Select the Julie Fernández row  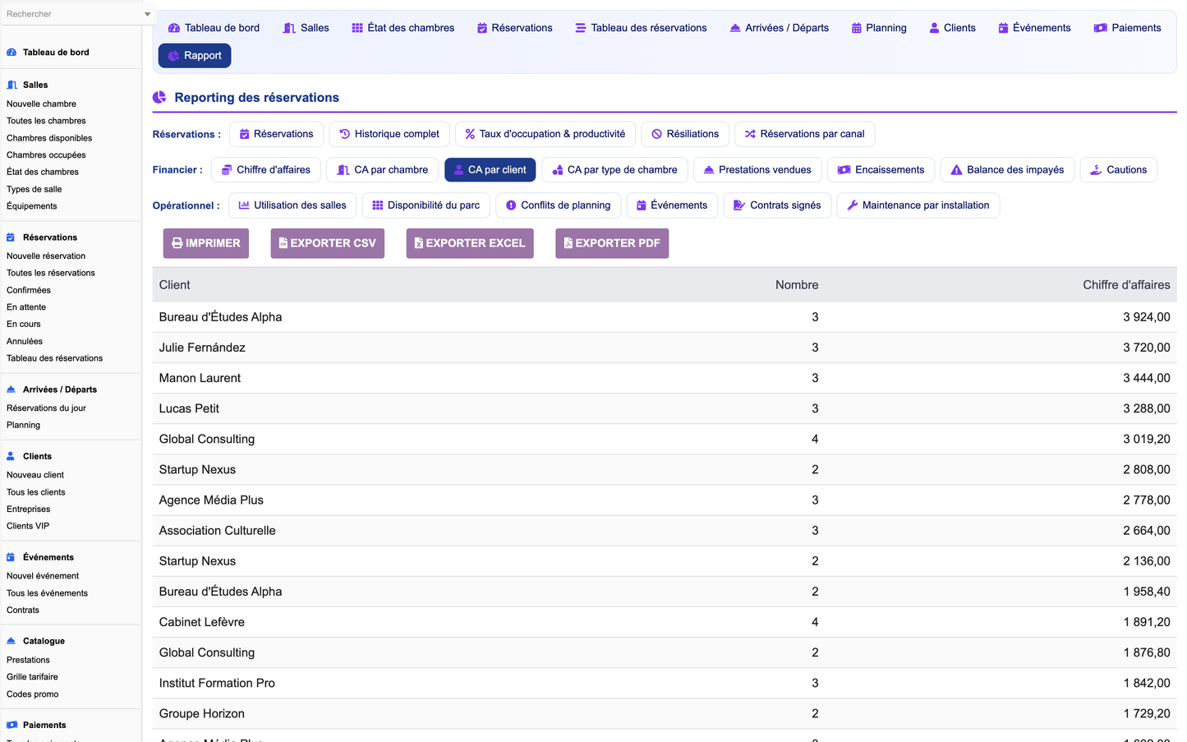tap(665, 348)
